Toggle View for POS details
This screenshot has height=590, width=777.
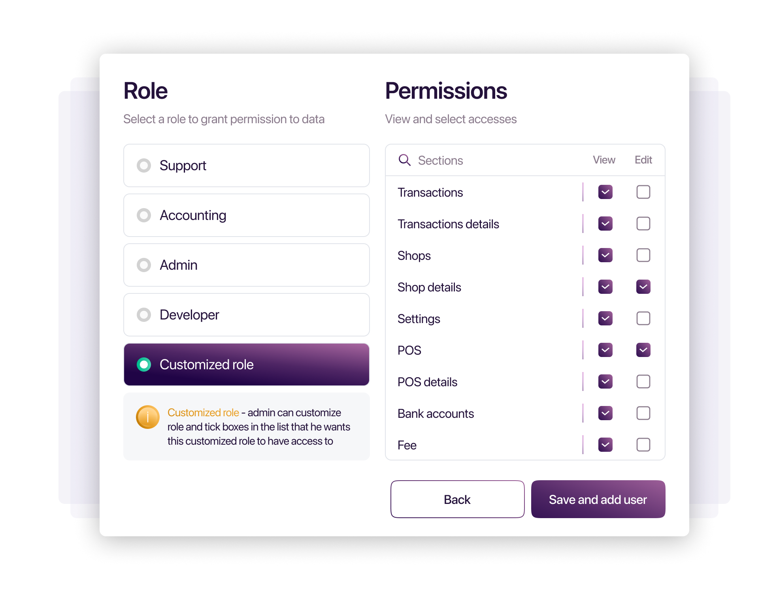[x=605, y=382]
